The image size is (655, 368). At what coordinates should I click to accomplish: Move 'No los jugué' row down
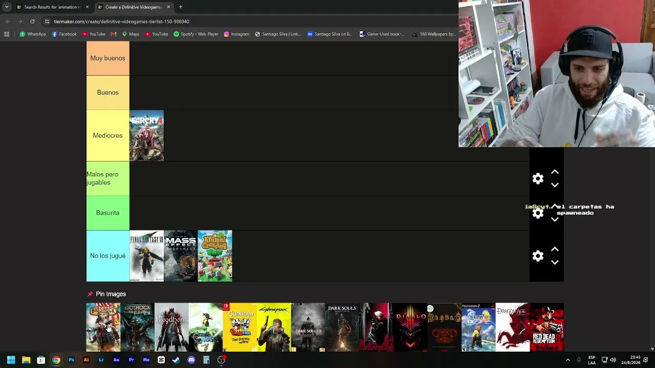point(555,262)
